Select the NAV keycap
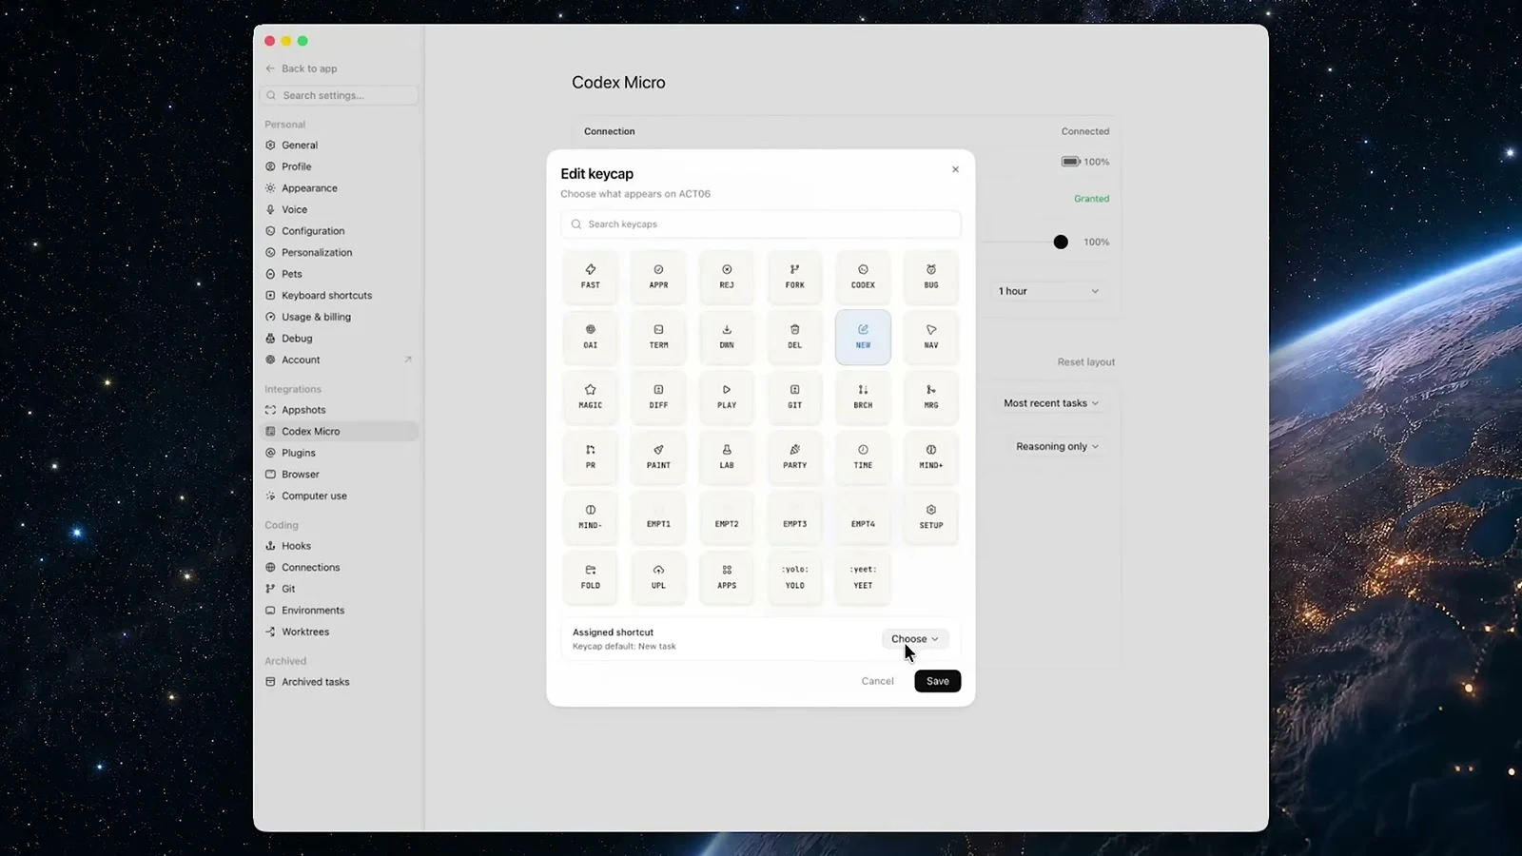The width and height of the screenshot is (1522, 856). (x=931, y=337)
